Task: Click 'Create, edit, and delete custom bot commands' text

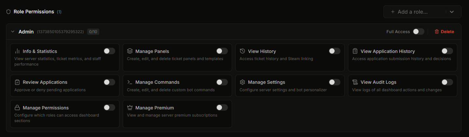Action: click(x=171, y=90)
